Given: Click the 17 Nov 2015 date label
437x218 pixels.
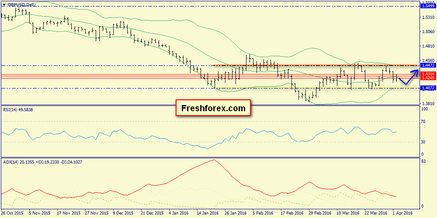Looking at the screenshot, I should (69, 212).
